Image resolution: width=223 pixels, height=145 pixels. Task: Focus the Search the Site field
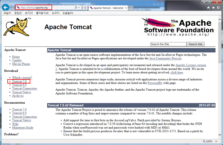click(168, 44)
